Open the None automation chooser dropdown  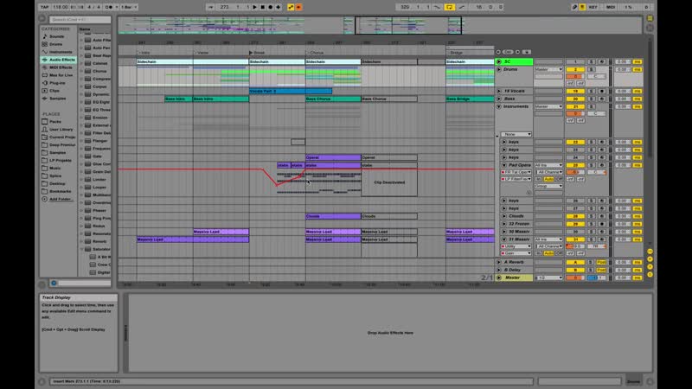click(516, 134)
